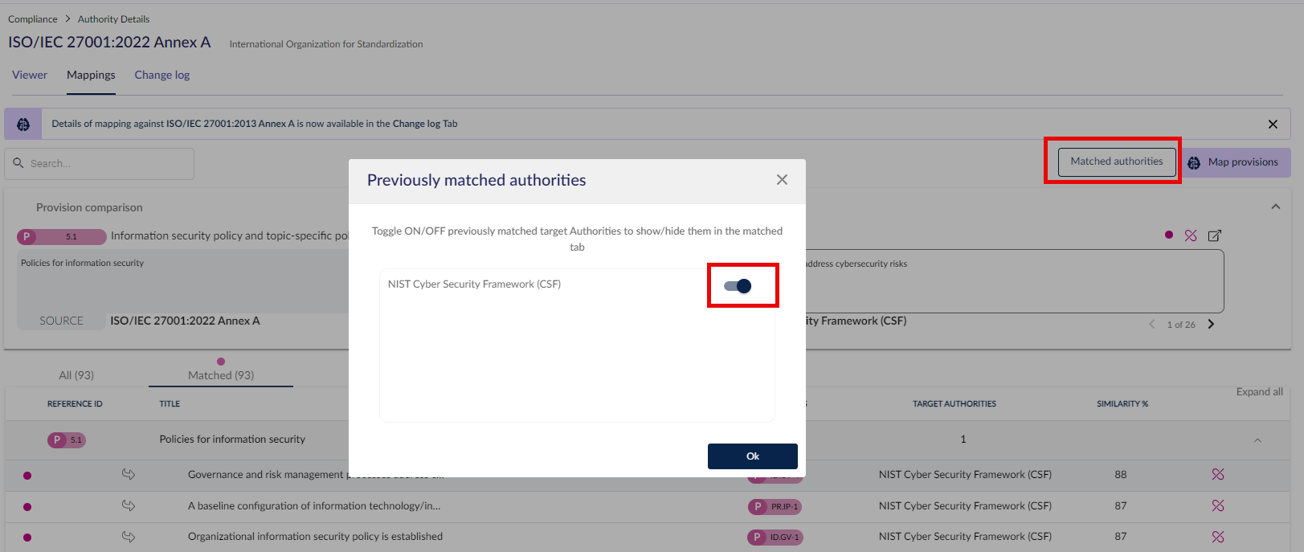This screenshot has height=552, width=1304.
Task: Close the Previously matched authorities dialog
Action: 782,180
